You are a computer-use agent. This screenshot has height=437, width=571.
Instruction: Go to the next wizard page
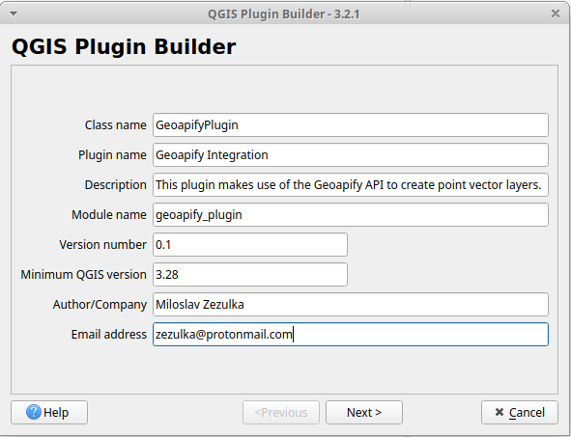(364, 412)
